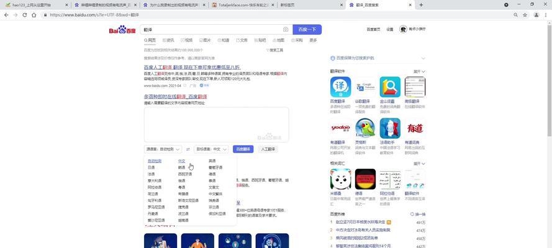Expand the 翻译软件 section with 展开

(x=419, y=71)
